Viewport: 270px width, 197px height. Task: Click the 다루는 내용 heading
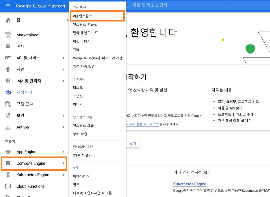click(x=222, y=90)
